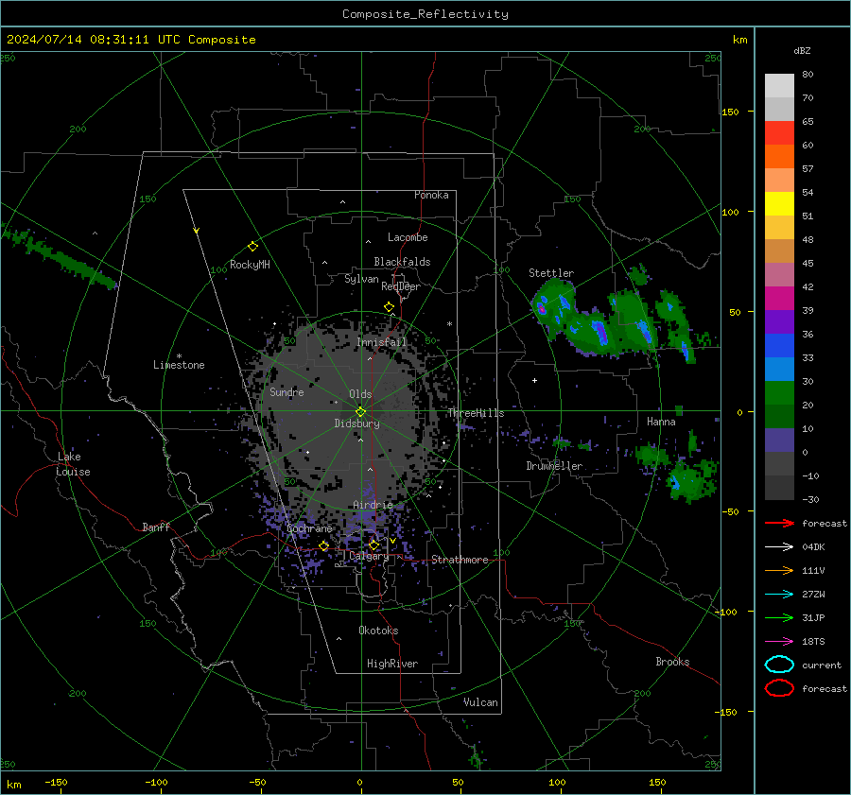This screenshot has height=795, width=851.
Task: Select the magenta 39–42 dBZ swatch
Action: (779, 298)
